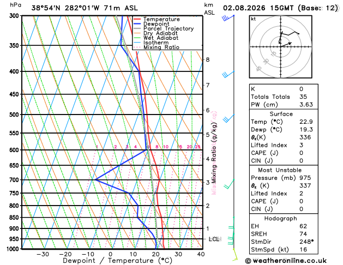Click the wind barb at 300 hPa
This screenshot has height=265, width=343.
228,18
